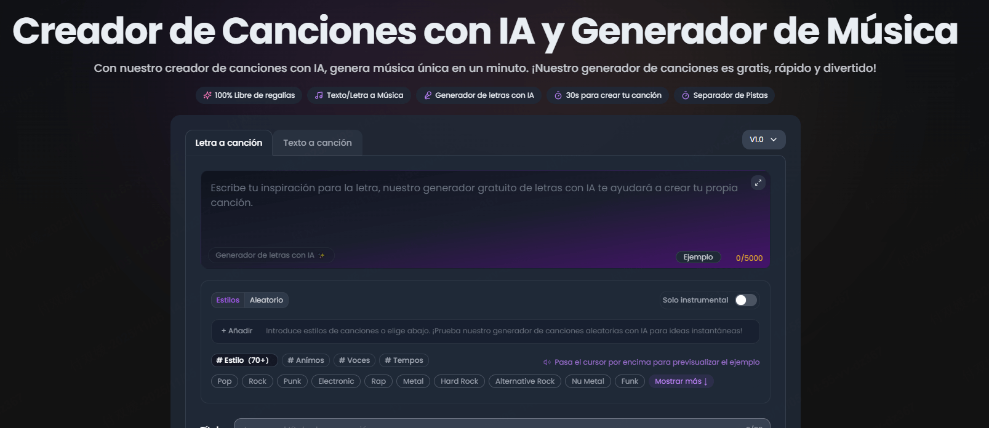989x428 pixels.
Task: Open the # Estilo (70+) category
Action: pyautogui.click(x=243, y=360)
